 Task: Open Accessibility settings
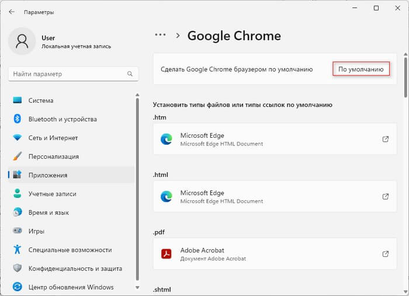(70, 250)
